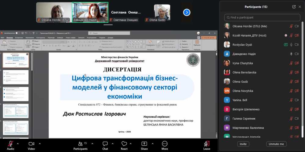Viewport: 305px width, 152px height.
Task: Leave the meeting
Action: (207, 146)
